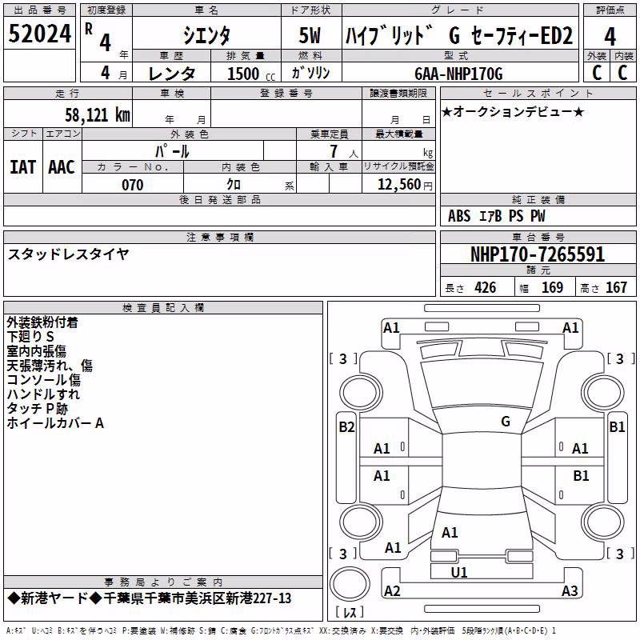640x640 pixels.
Task: Click the mileage 58,121 km
Action: pos(98,115)
